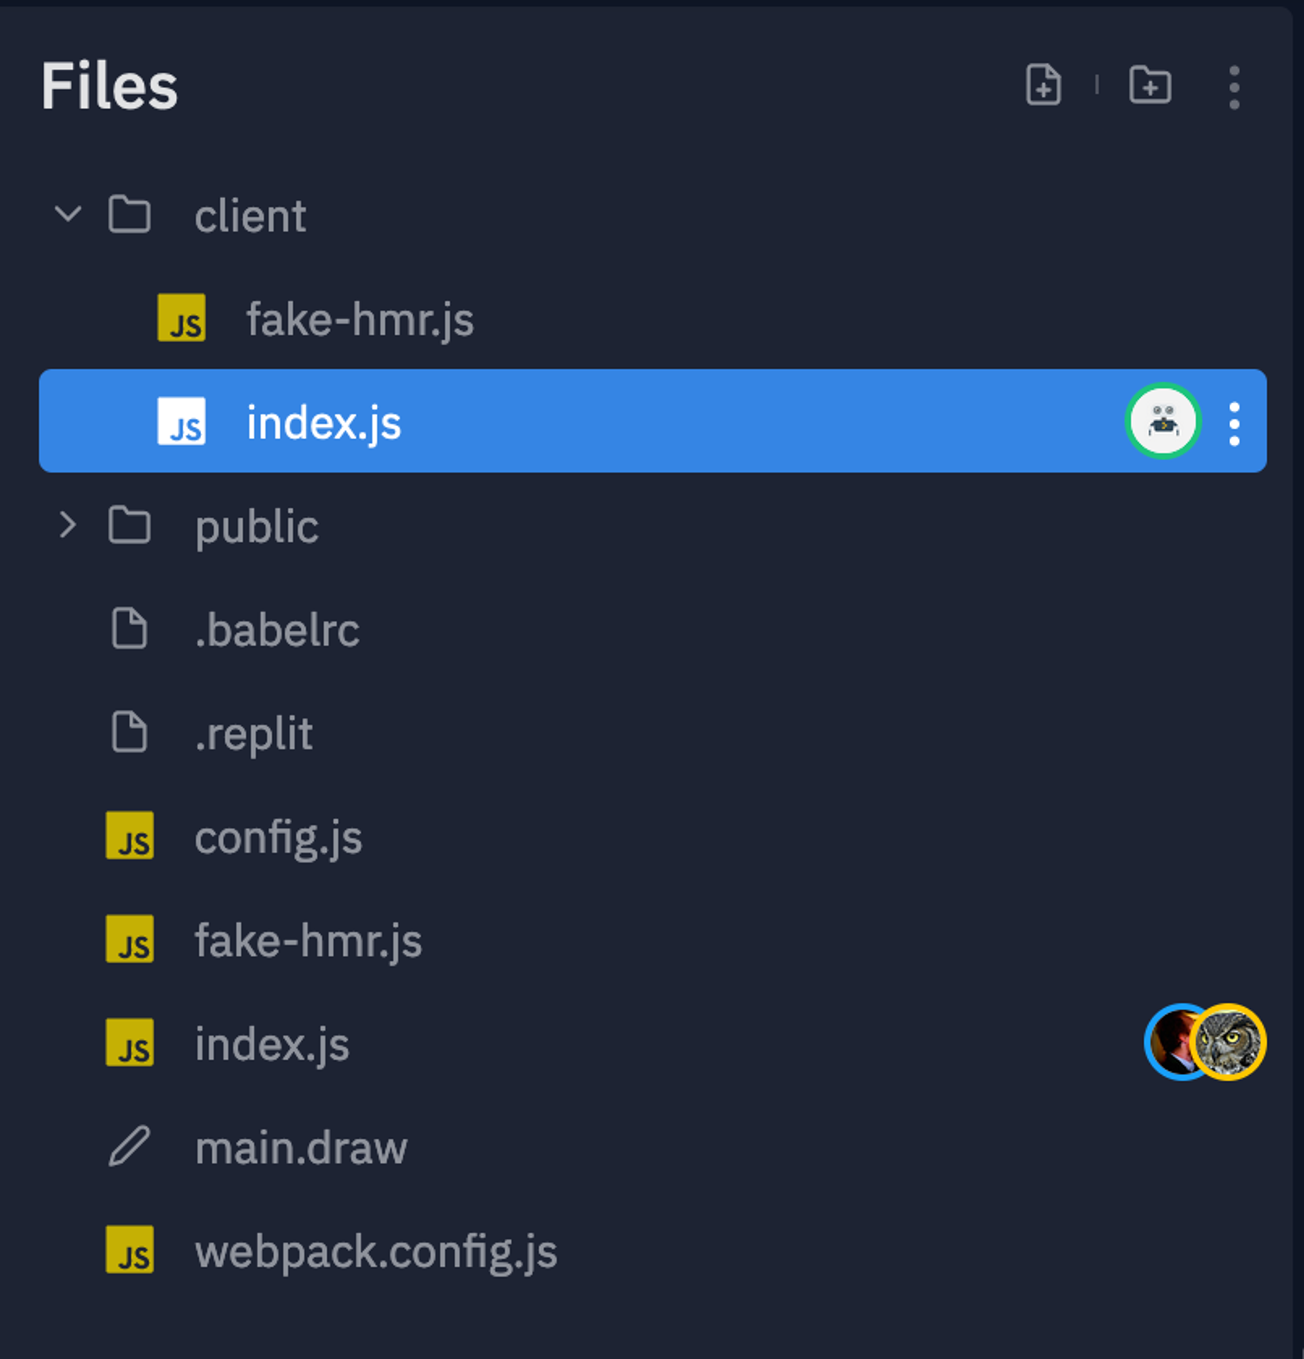Screen dimensions: 1304x1359
Task: Expand the public folder chevron
Action: click(x=68, y=525)
